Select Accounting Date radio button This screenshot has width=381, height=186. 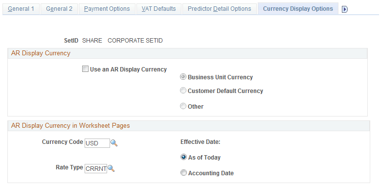(x=183, y=173)
